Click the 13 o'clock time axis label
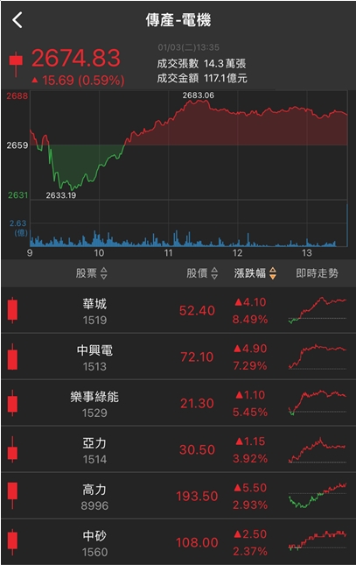Image resolution: width=356 pixels, height=565 pixels. tap(307, 253)
